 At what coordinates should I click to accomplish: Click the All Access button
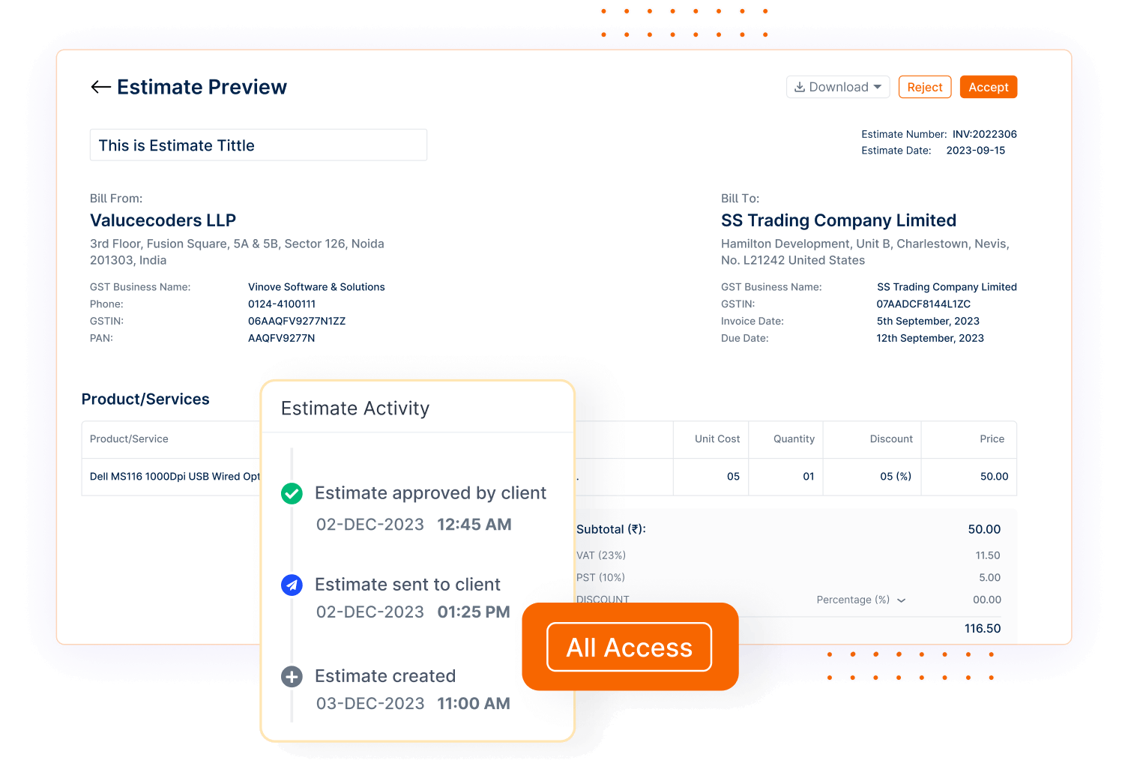point(630,647)
